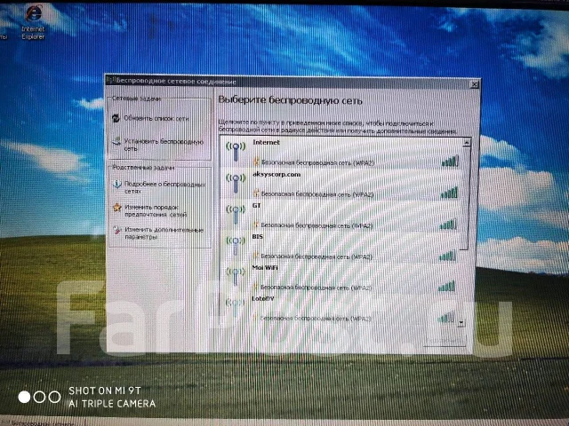
Task: Click 'Обновить список сети' link
Action: pos(156,118)
